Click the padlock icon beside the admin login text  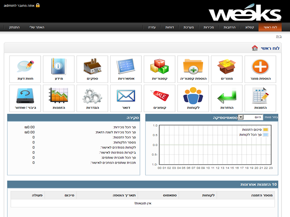[38, 5]
